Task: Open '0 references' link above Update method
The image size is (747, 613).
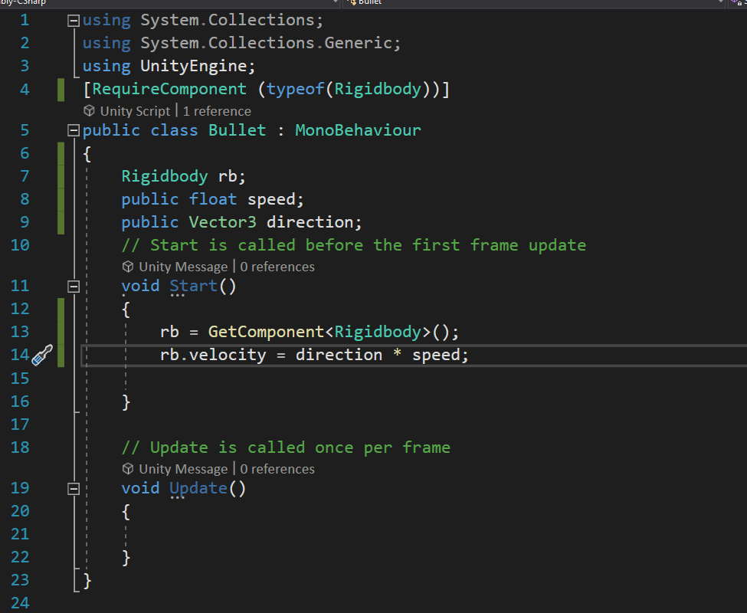Action: pyautogui.click(x=277, y=469)
